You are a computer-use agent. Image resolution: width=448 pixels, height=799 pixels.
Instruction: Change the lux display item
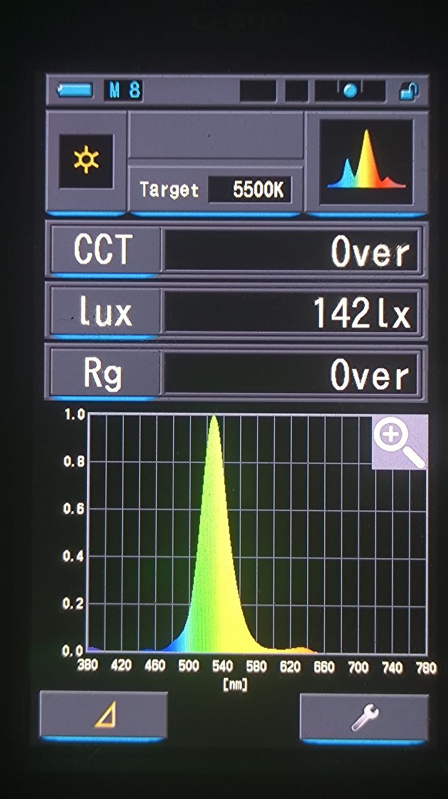coord(104,311)
